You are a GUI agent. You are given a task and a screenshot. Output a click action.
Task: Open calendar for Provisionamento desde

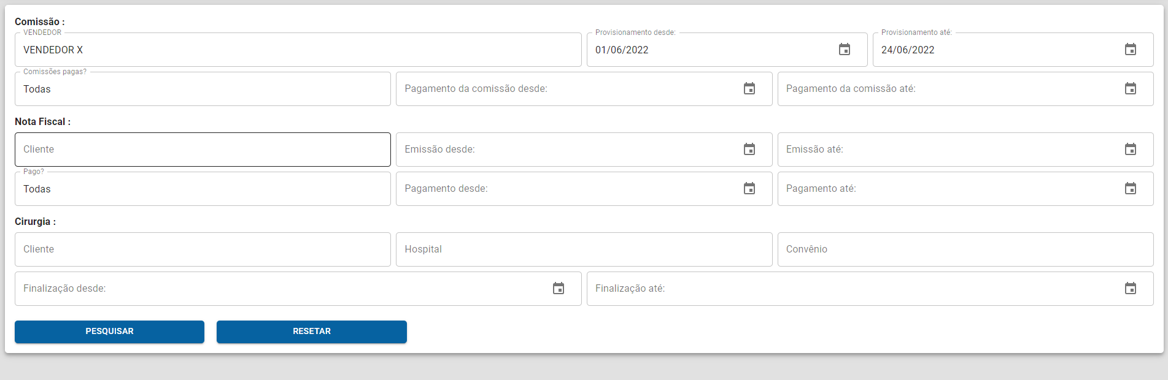pyautogui.click(x=845, y=50)
